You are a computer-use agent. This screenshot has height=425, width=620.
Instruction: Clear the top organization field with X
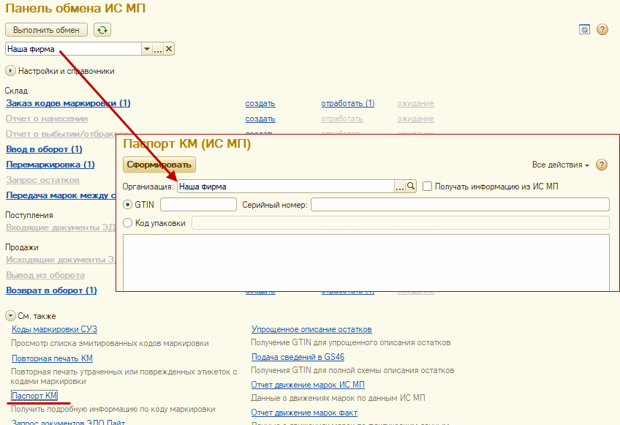[169, 49]
